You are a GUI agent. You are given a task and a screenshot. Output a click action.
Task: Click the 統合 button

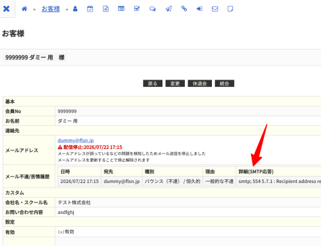(225, 83)
